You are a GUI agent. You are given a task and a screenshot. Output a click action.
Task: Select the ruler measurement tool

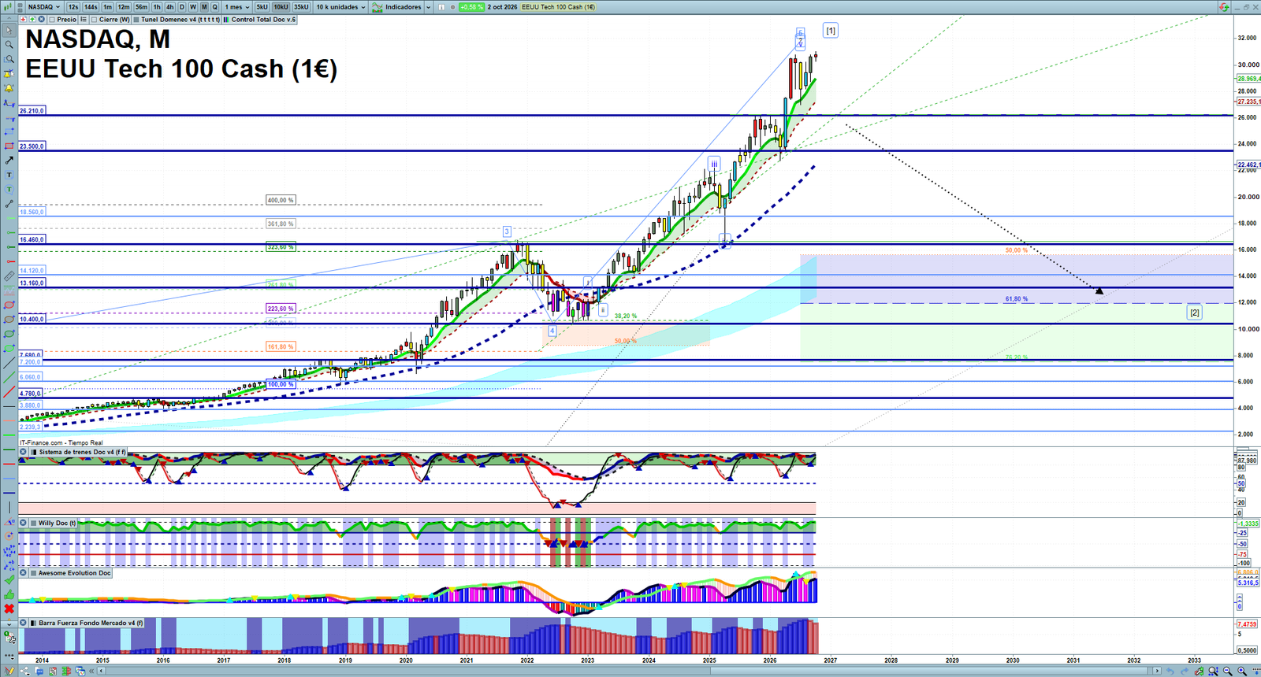tap(9, 276)
